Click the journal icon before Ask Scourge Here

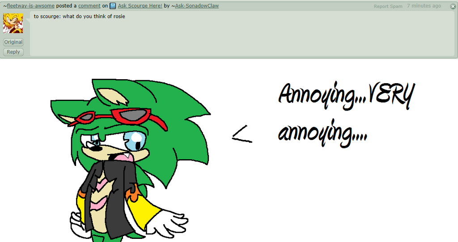point(113,6)
